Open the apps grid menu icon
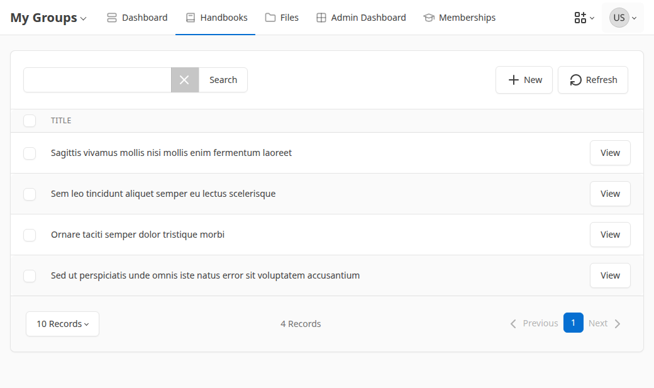Screen dimensions: 654x388 pyautogui.click(x=584, y=18)
